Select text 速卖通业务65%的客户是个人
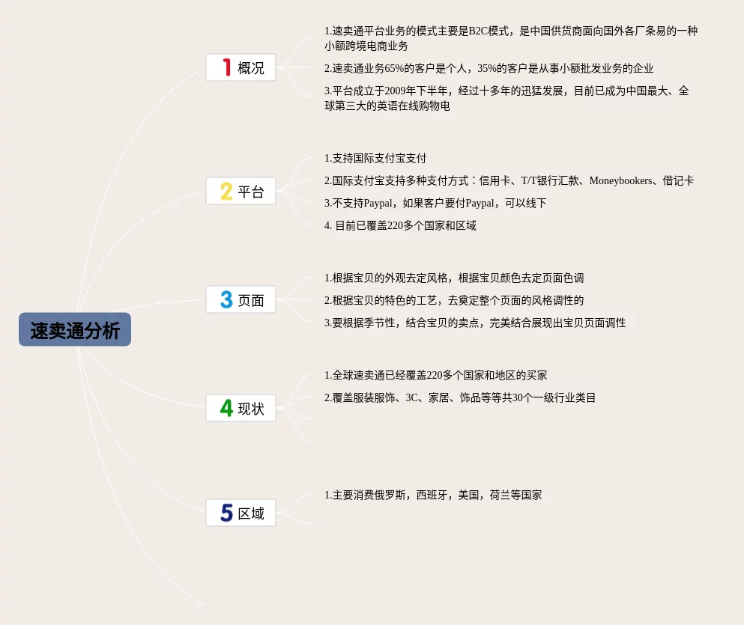 point(489,68)
